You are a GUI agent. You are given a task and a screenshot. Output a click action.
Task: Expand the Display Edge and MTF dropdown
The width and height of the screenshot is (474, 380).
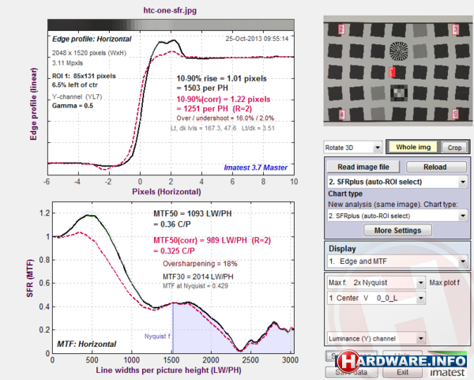(397, 261)
